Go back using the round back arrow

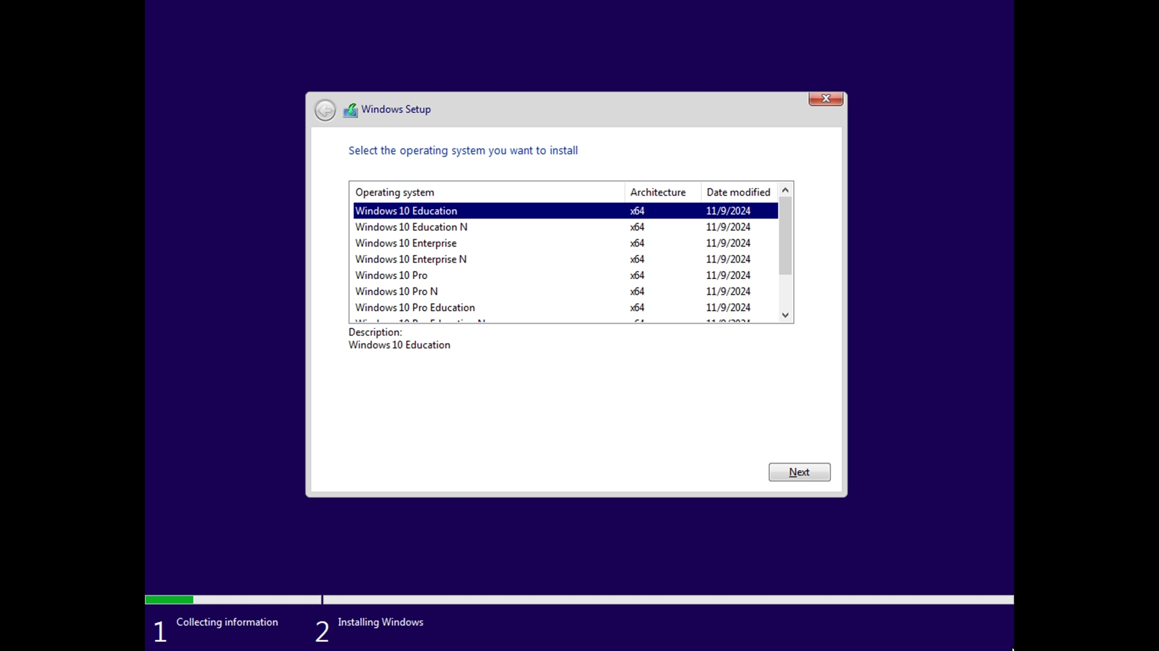(x=325, y=110)
